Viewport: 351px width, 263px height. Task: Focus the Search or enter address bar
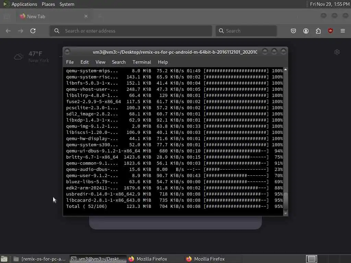click(131, 31)
